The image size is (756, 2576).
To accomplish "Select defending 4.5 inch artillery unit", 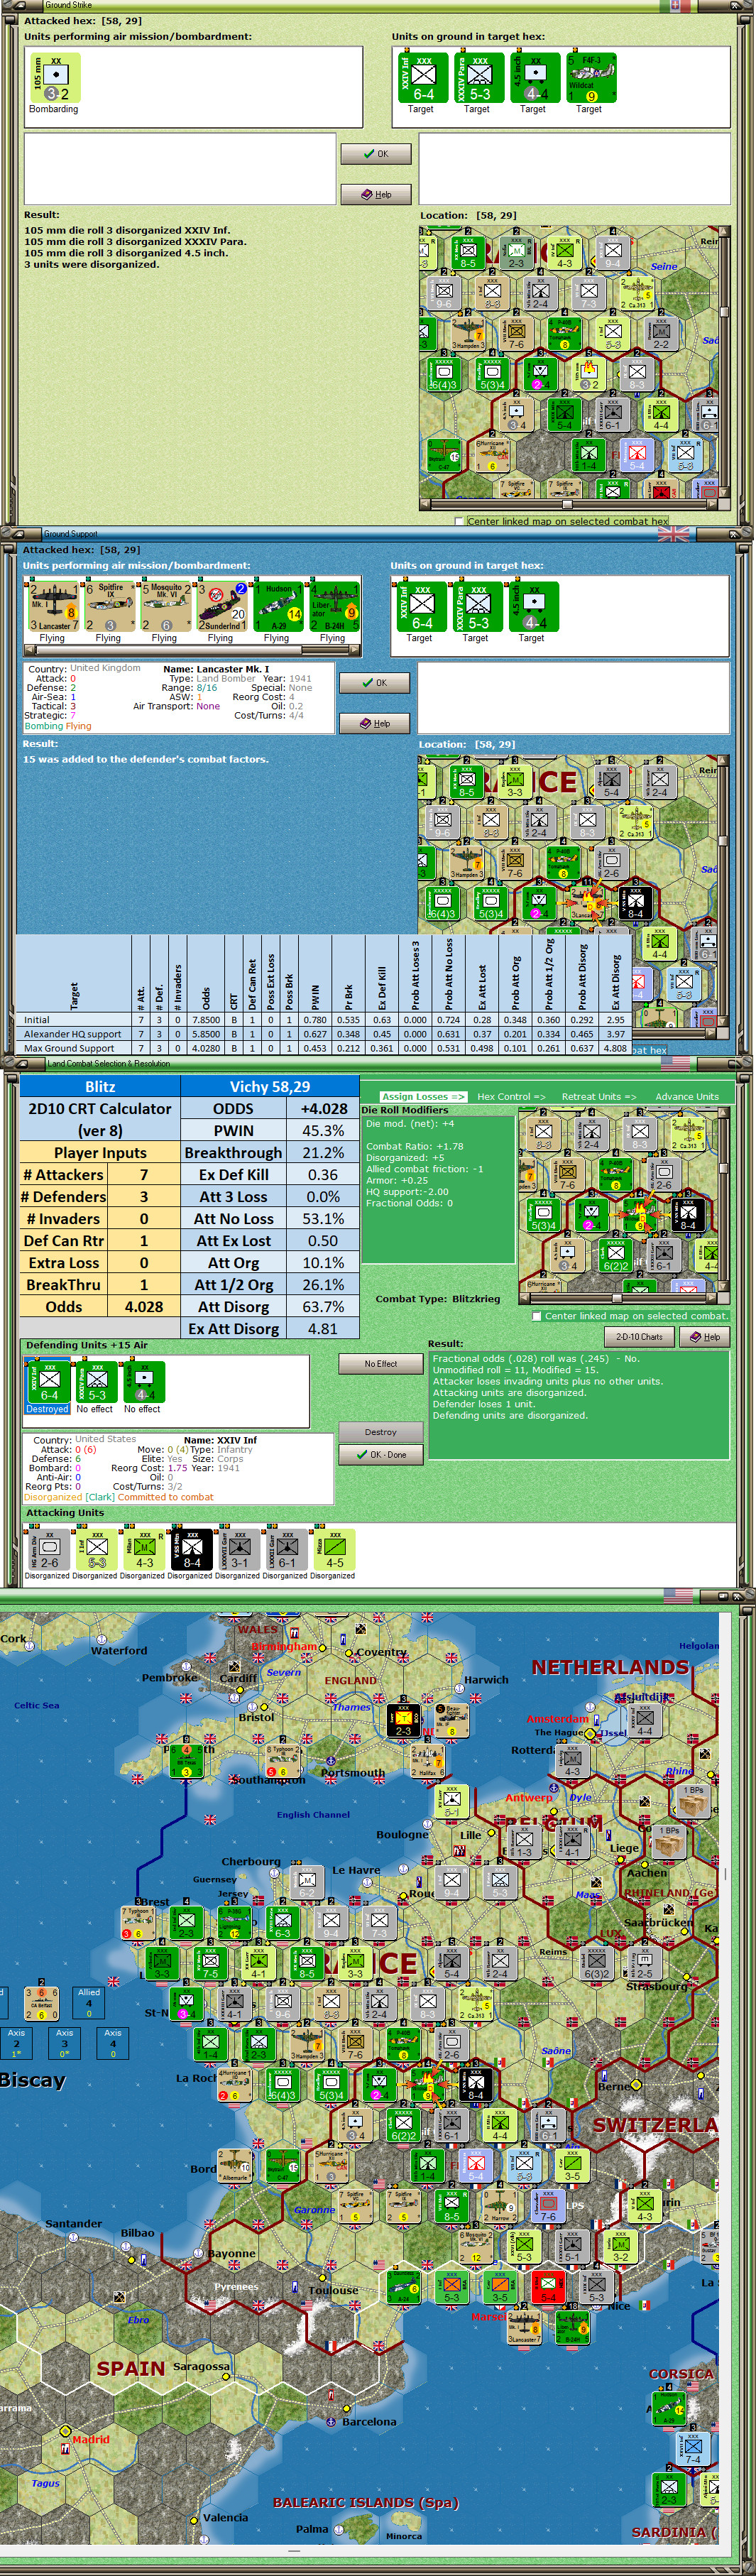I will [144, 1383].
